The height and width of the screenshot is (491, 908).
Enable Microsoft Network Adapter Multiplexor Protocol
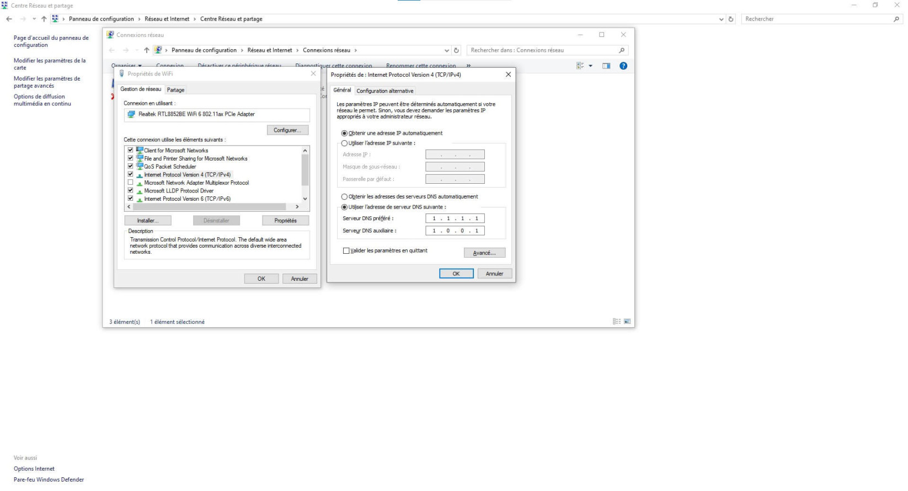(x=131, y=183)
